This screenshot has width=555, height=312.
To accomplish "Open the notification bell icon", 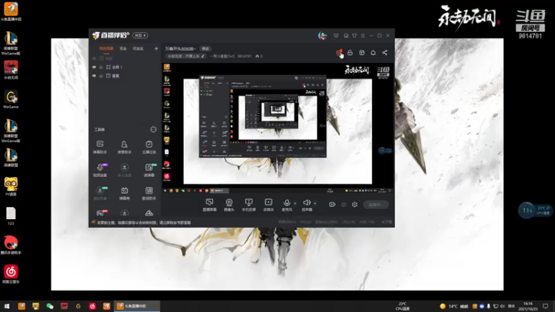I will [x=373, y=53].
